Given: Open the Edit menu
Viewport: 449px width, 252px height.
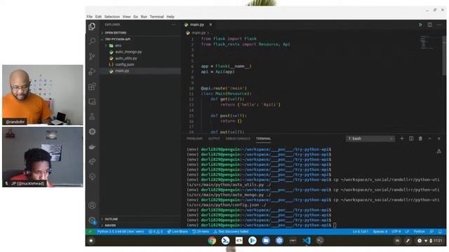Looking at the screenshot, I should [x=98, y=17].
